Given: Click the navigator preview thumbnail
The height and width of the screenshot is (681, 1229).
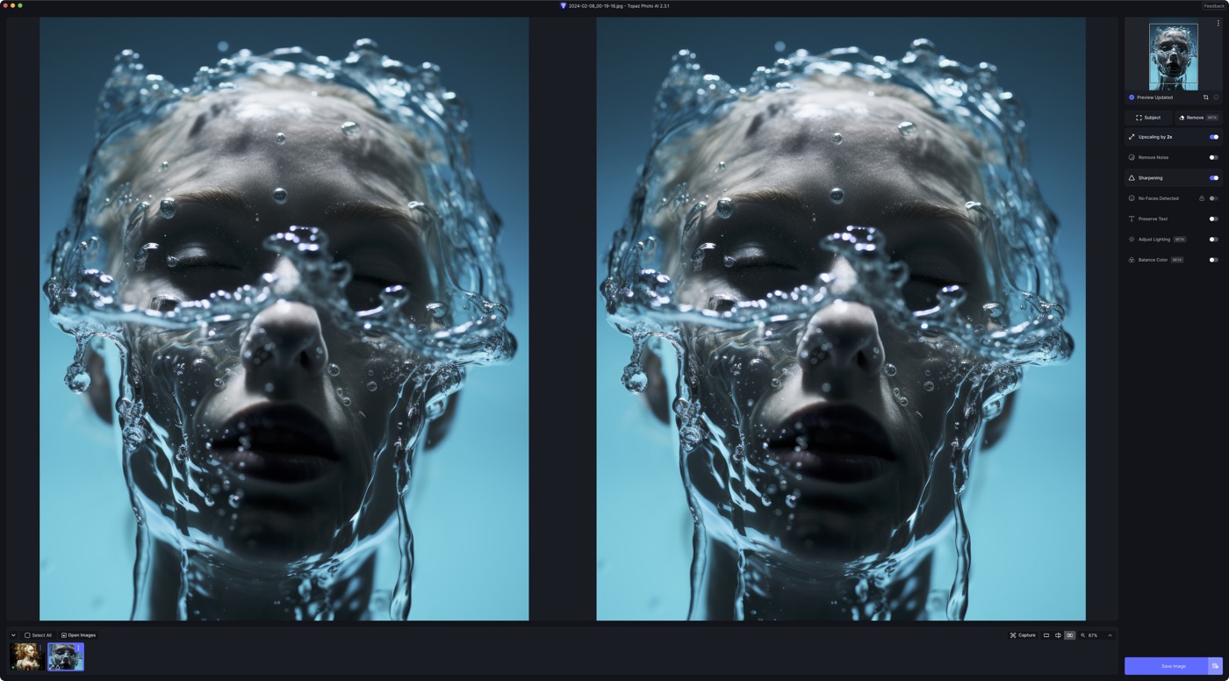Looking at the screenshot, I should pyautogui.click(x=1174, y=57).
